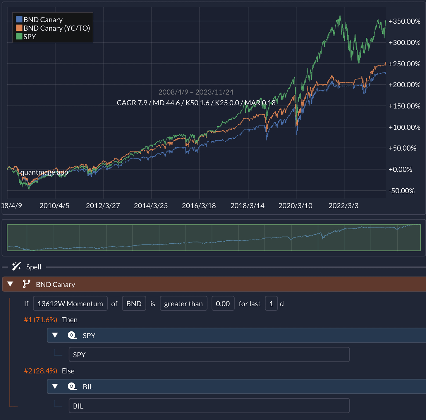This screenshot has width=426, height=420.
Task: Click the BIL ticker input box
Action: (209, 406)
